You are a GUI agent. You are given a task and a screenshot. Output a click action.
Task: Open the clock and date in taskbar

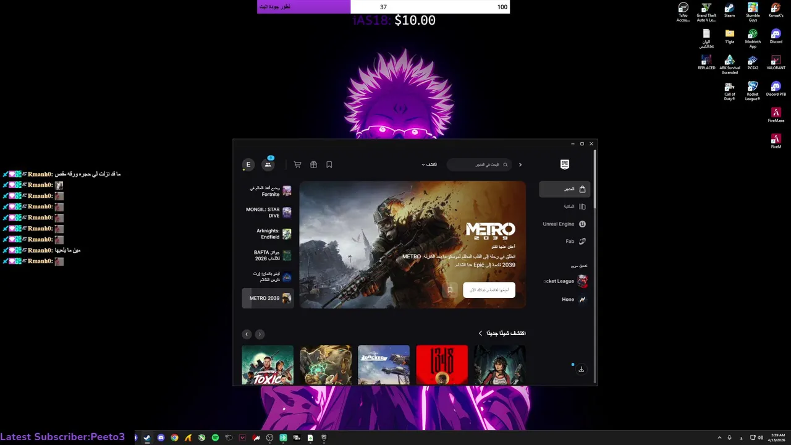click(778, 438)
